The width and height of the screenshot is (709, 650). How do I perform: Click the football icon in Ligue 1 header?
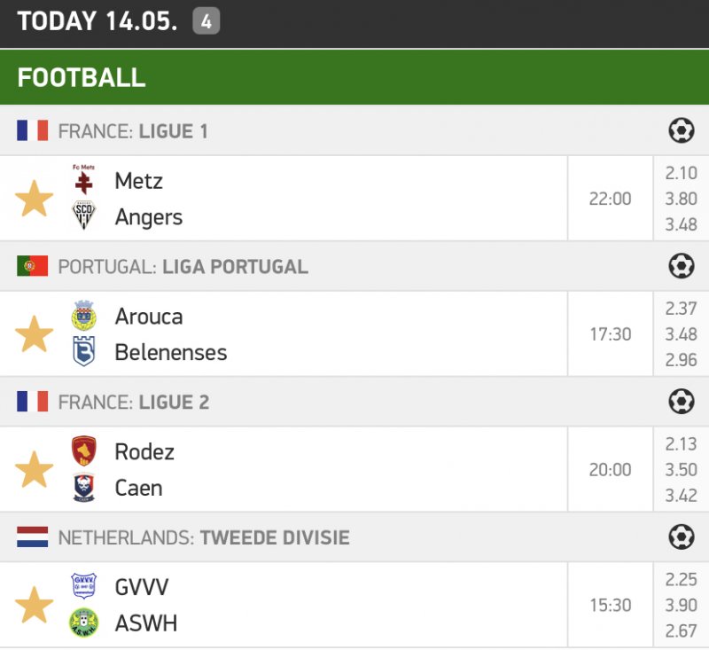point(681,131)
